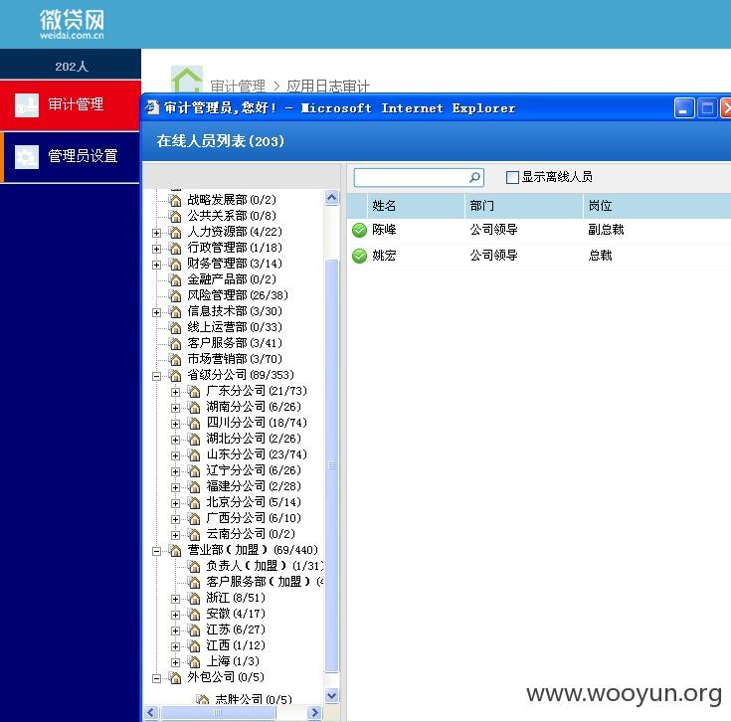Viewport: 731px width, 722px height.
Task: Click folder icon of 市场营销部
Action: pos(175,359)
